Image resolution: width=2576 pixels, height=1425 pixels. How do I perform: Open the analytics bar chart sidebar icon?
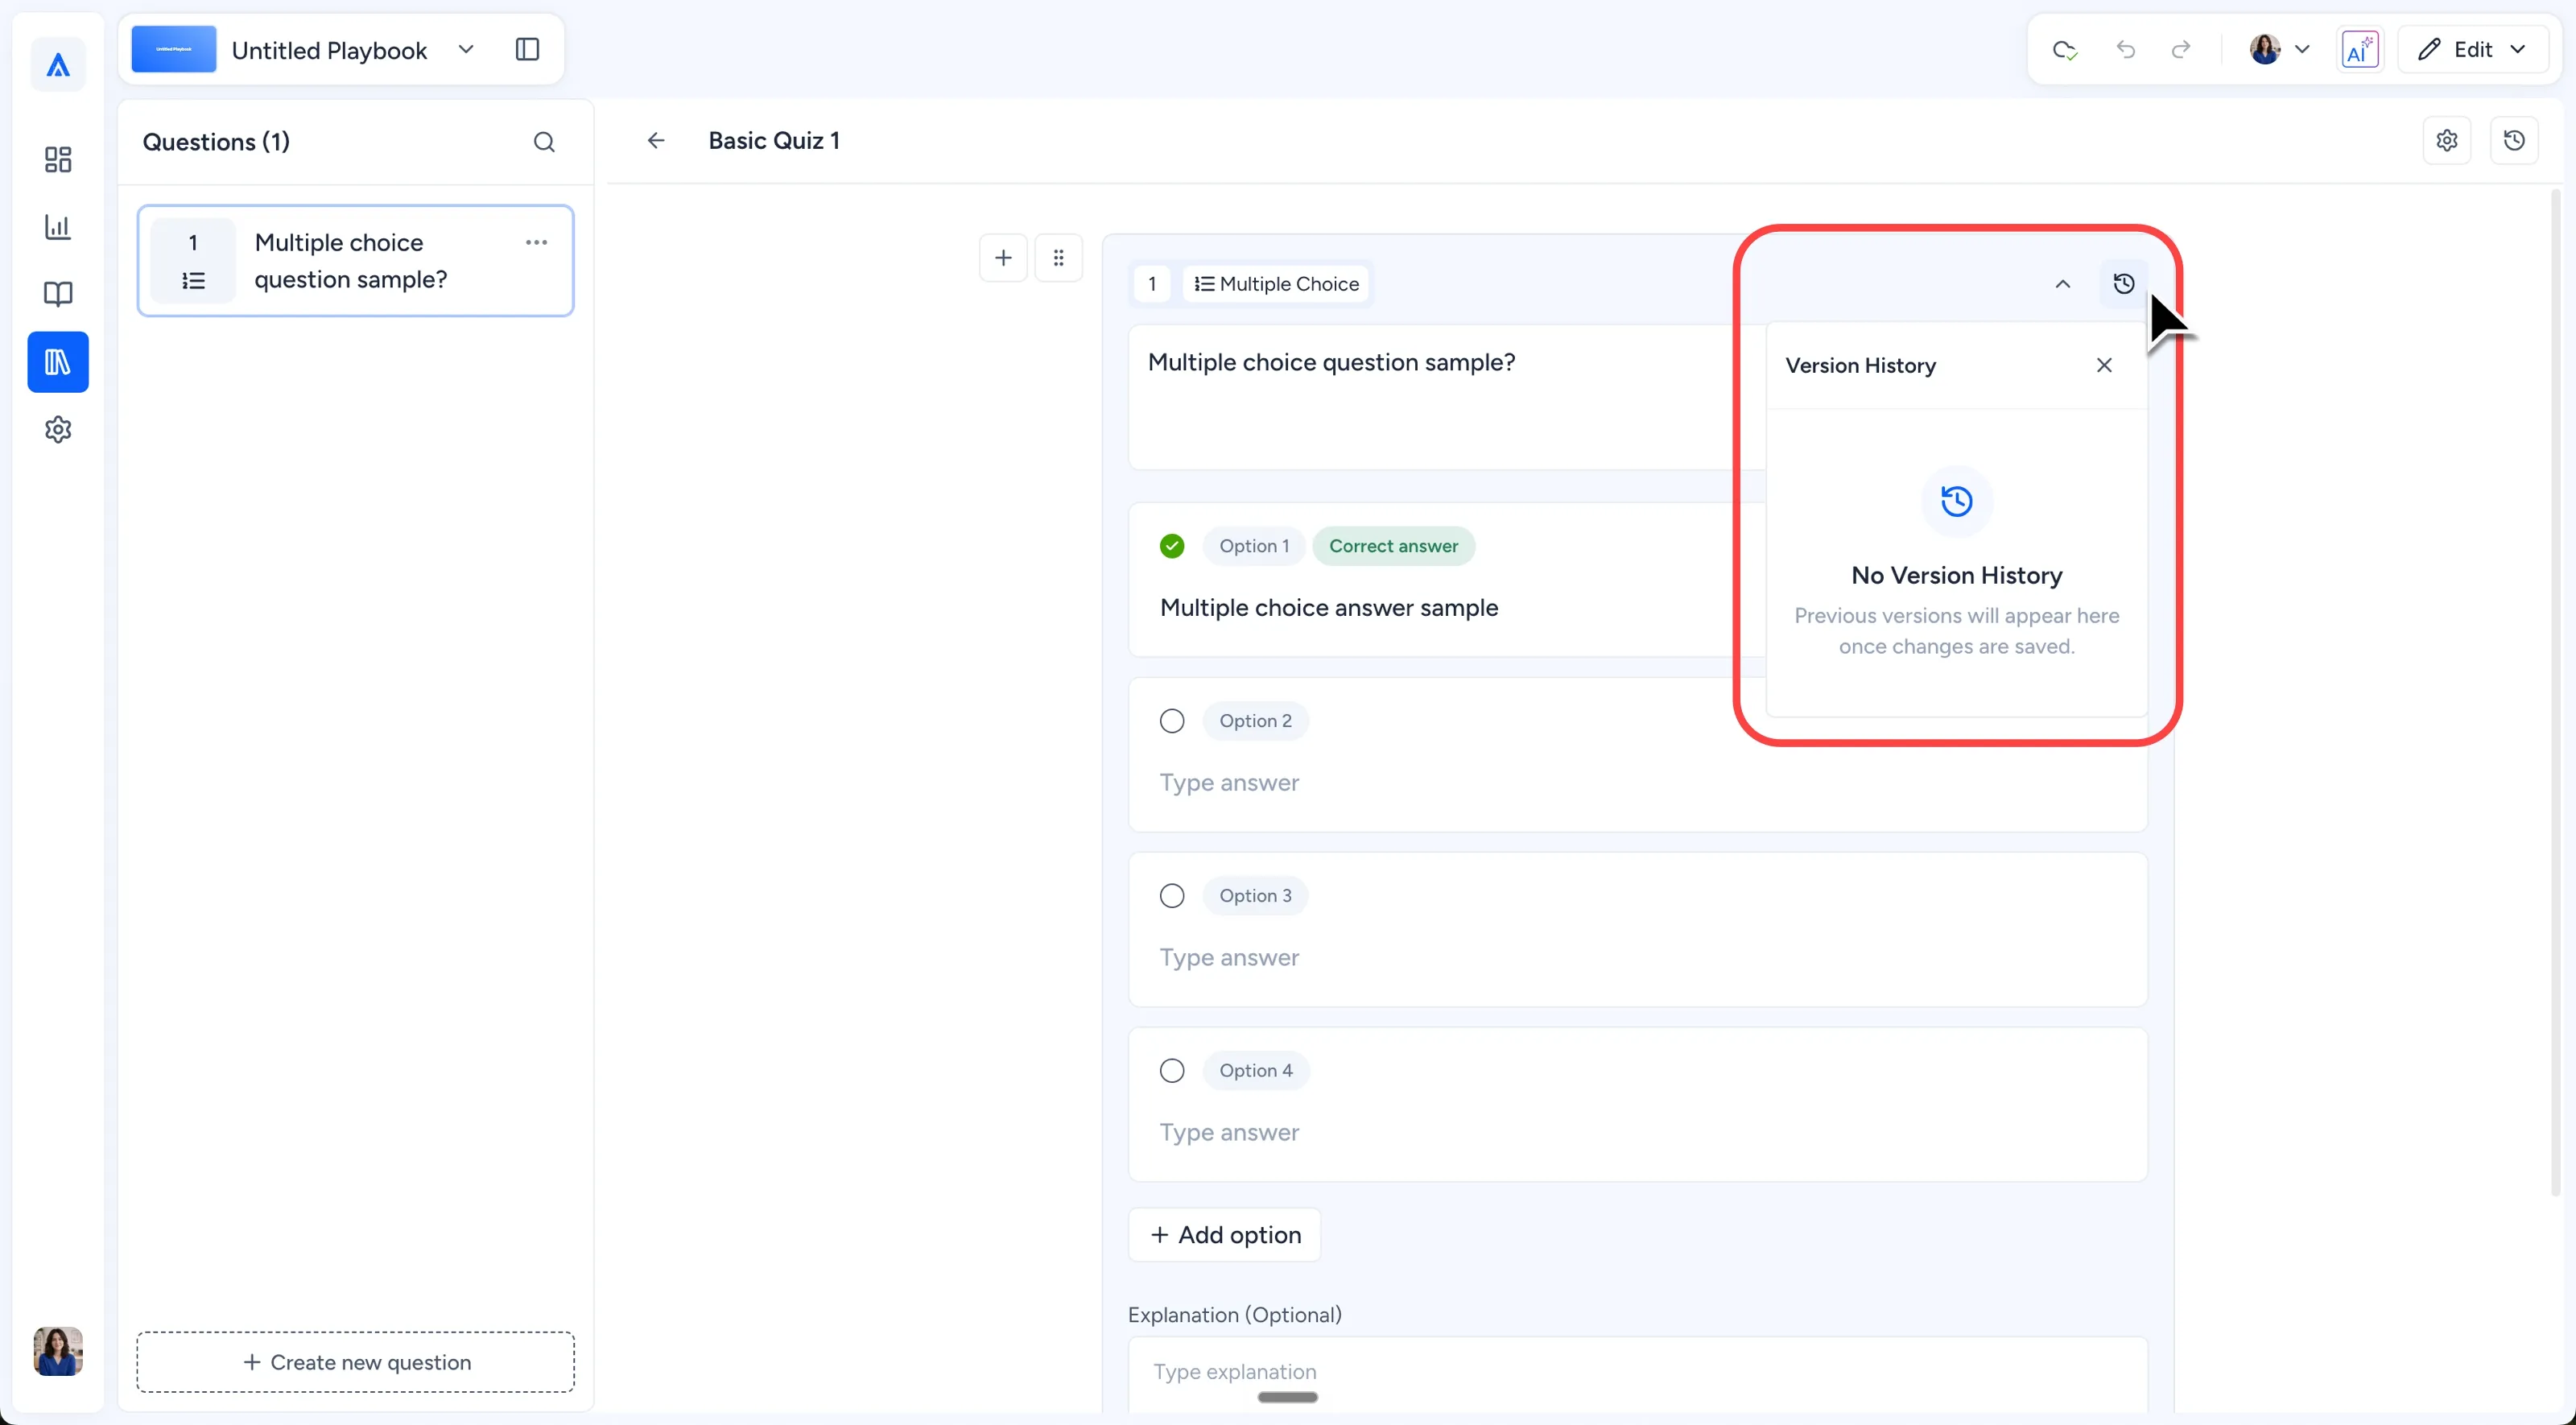pyautogui.click(x=58, y=227)
